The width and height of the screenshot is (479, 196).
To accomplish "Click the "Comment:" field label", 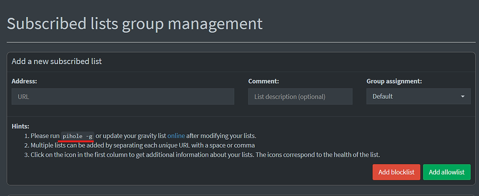I will pyautogui.click(x=263, y=81).
